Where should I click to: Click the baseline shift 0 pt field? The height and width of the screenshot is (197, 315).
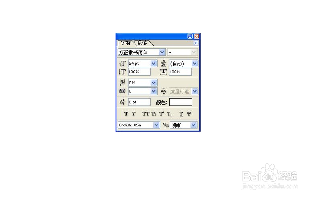click(x=139, y=102)
